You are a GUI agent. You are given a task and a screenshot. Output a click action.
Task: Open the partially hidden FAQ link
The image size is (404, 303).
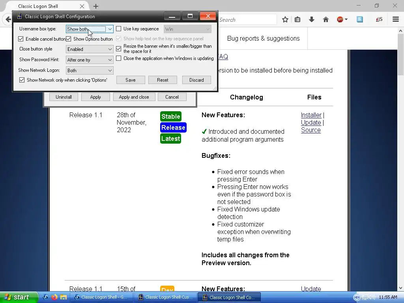223,56
